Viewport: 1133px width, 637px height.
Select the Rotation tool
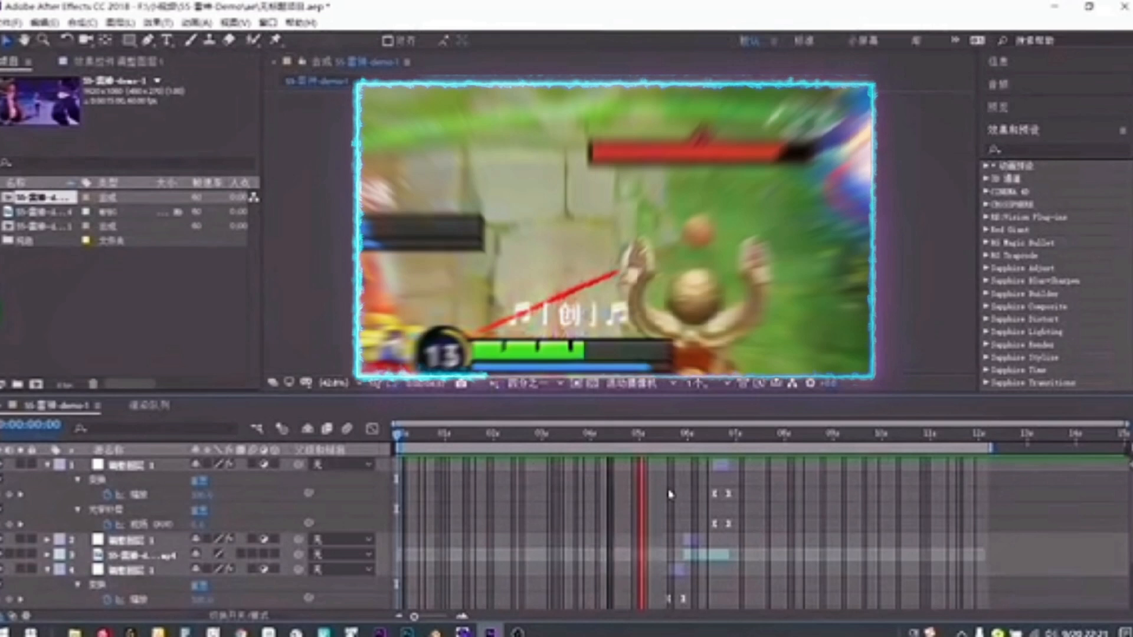pos(66,40)
